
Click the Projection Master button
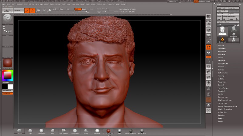click(x=7, y=11)
